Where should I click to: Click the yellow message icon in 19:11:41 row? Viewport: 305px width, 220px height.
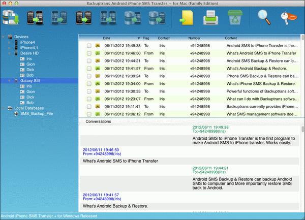pos(98,107)
